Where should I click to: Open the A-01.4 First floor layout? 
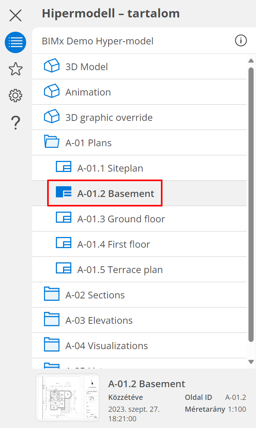tap(113, 244)
